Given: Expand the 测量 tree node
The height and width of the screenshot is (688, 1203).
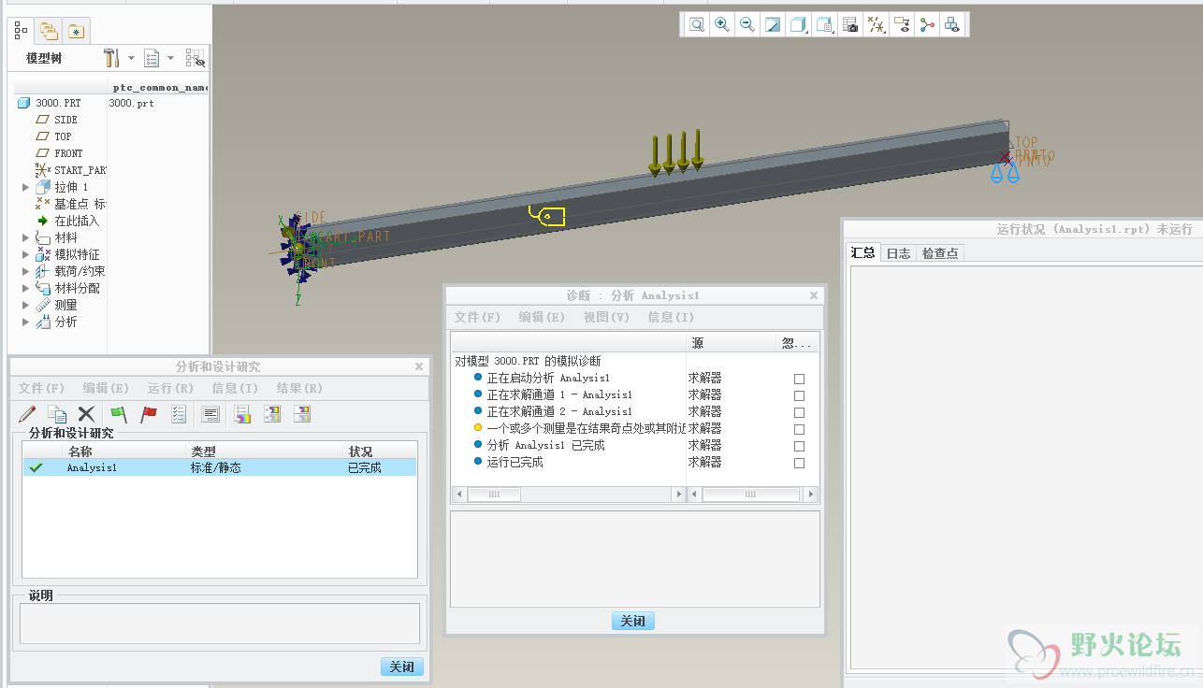Looking at the screenshot, I should [25, 305].
